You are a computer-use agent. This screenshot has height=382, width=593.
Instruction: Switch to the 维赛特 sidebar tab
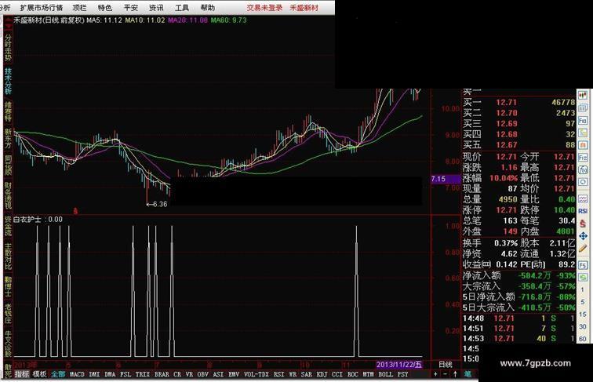pyautogui.click(x=8, y=111)
